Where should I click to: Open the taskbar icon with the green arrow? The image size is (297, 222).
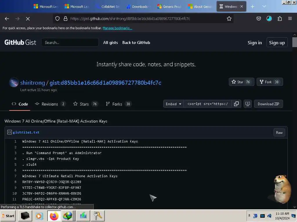pyautogui.click(x=83, y=216)
